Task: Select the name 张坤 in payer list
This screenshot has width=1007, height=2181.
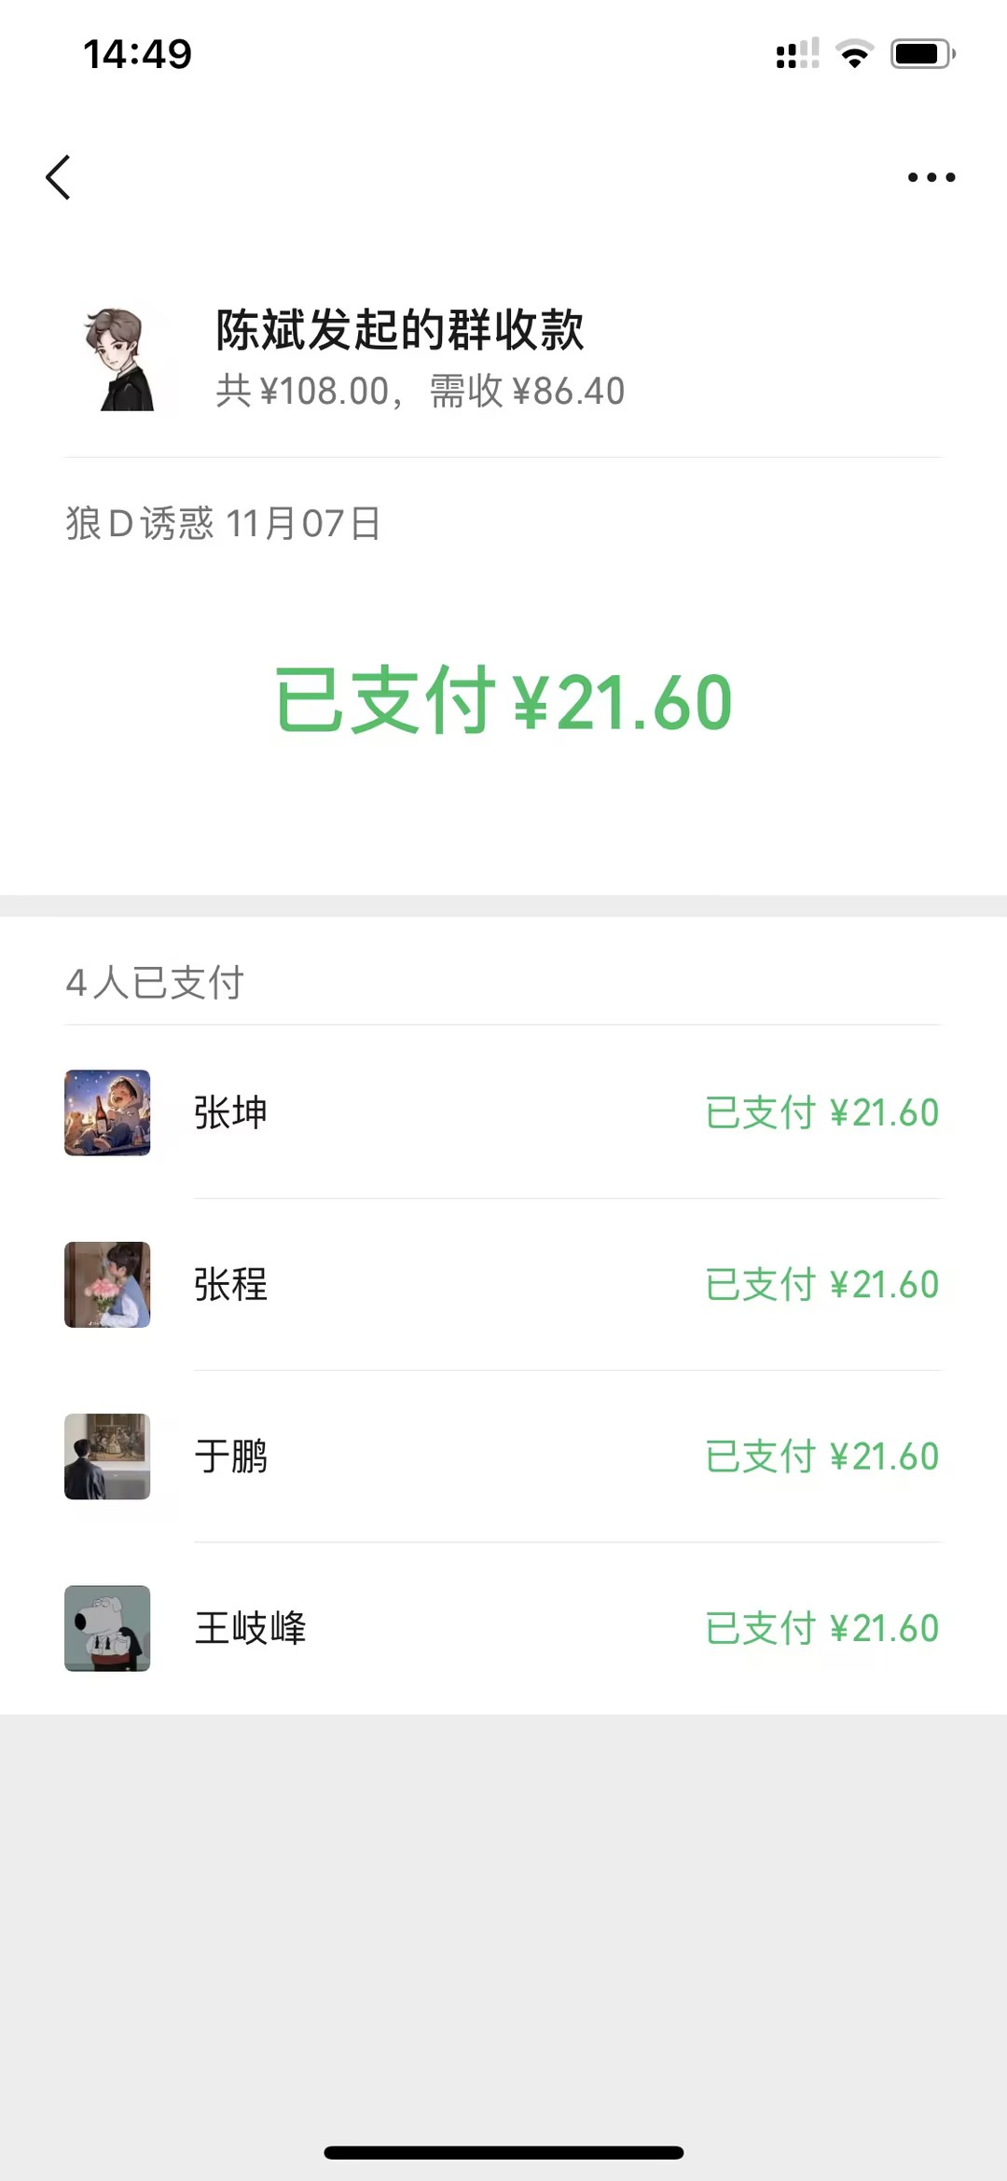Action: click(230, 1112)
